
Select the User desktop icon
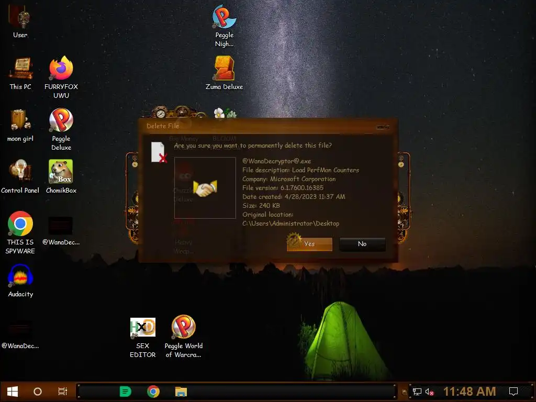pos(20,21)
